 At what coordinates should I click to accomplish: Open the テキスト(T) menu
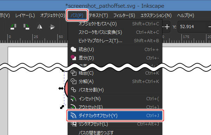[98, 15]
